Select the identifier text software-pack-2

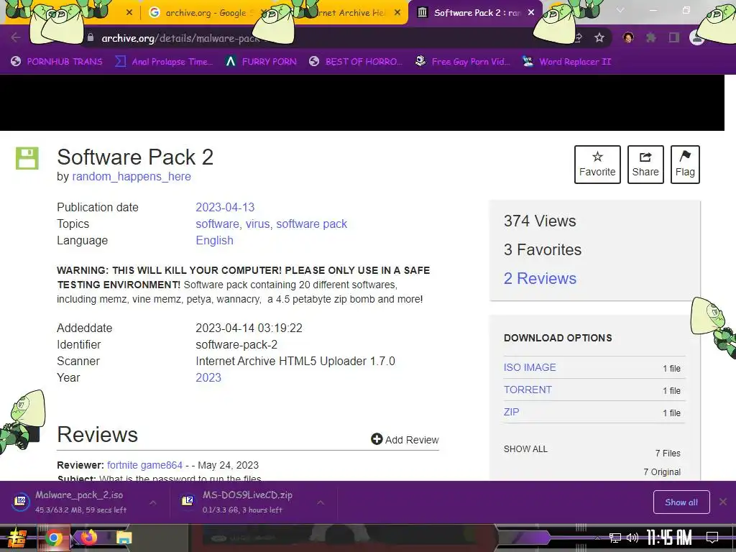click(236, 344)
